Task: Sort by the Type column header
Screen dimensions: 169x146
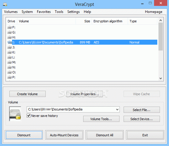Action: coord(142,21)
